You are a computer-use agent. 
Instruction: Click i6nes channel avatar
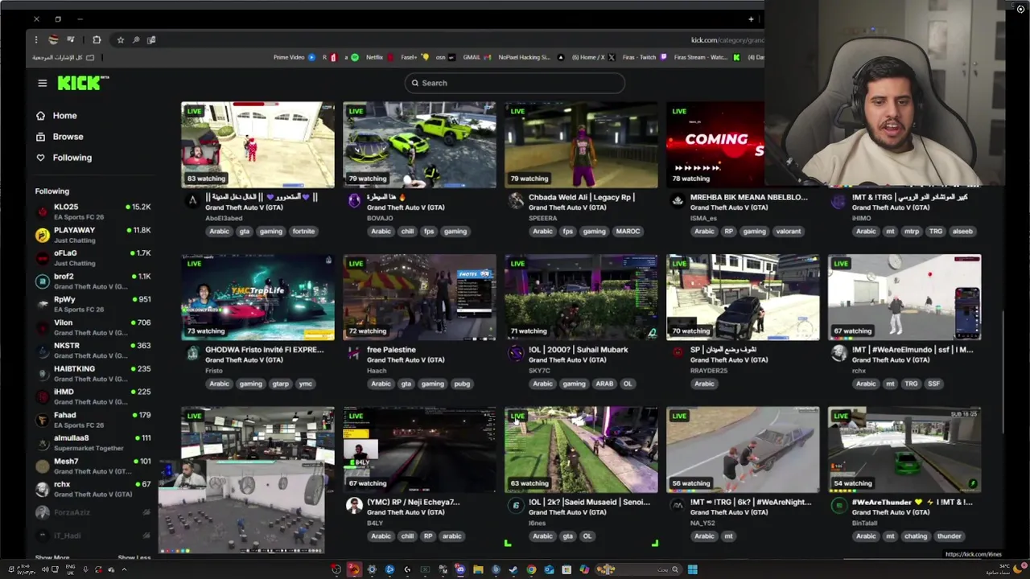tap(516, 505)
